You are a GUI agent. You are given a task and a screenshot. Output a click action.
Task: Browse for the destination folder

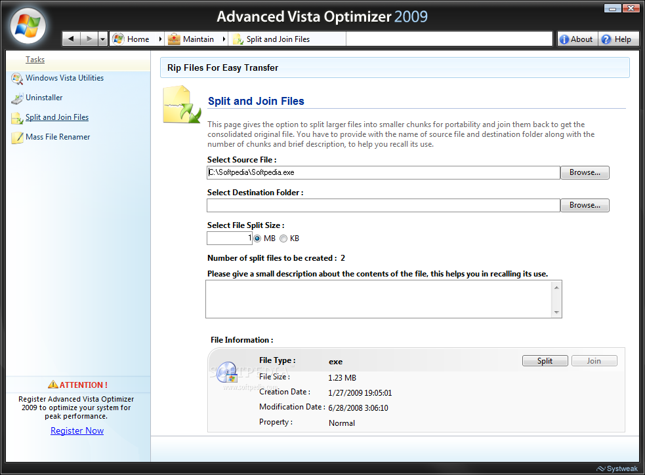click(x=585, y=206)
